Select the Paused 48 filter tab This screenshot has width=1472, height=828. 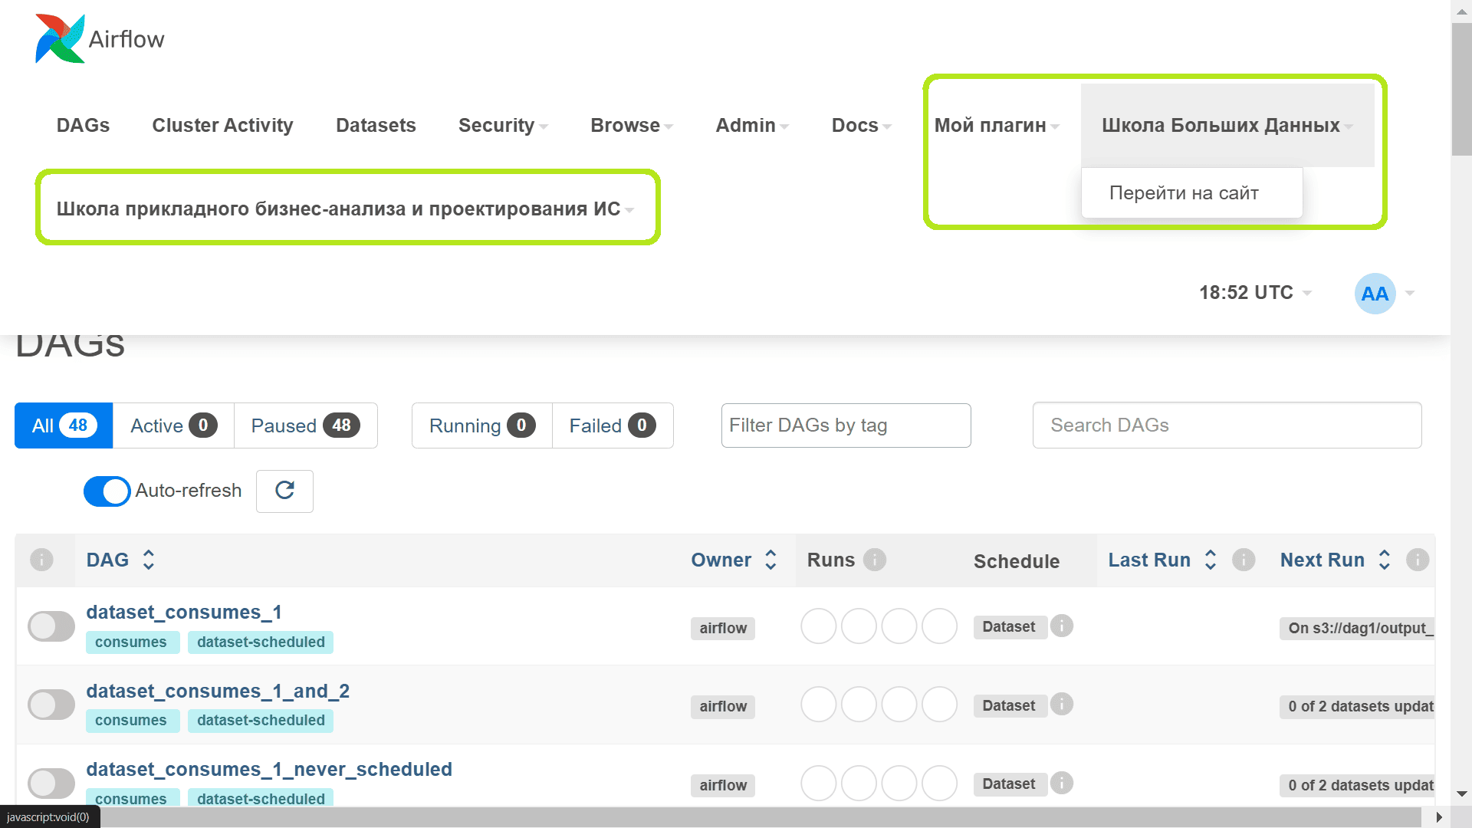pos(305,426)
